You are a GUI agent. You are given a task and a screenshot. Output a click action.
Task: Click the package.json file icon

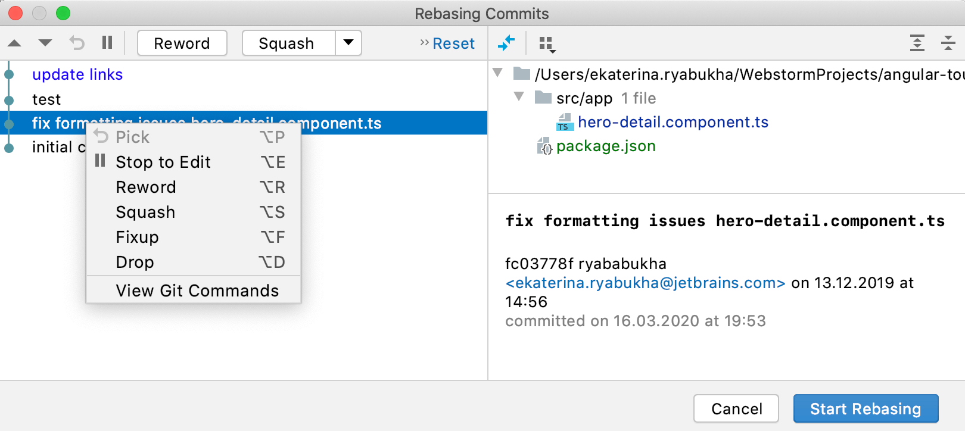[544, 146]
